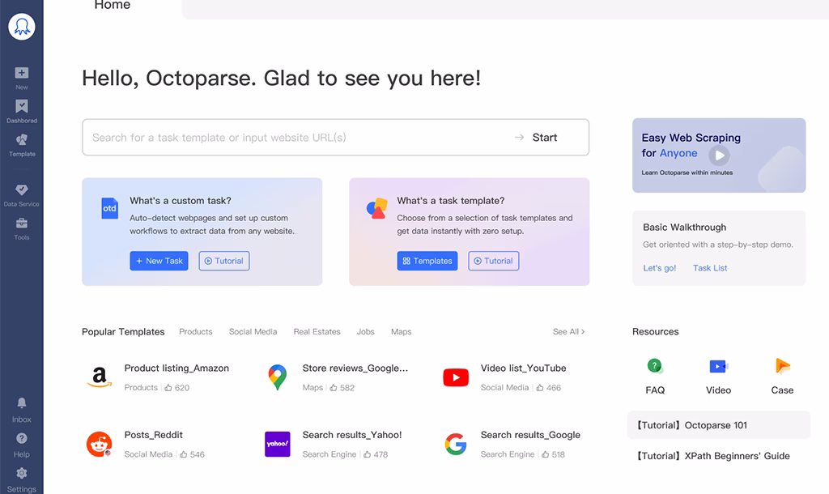Open the Dashboard from the sidebar
This screenshot has height=494, width=829.
(22, 108)
